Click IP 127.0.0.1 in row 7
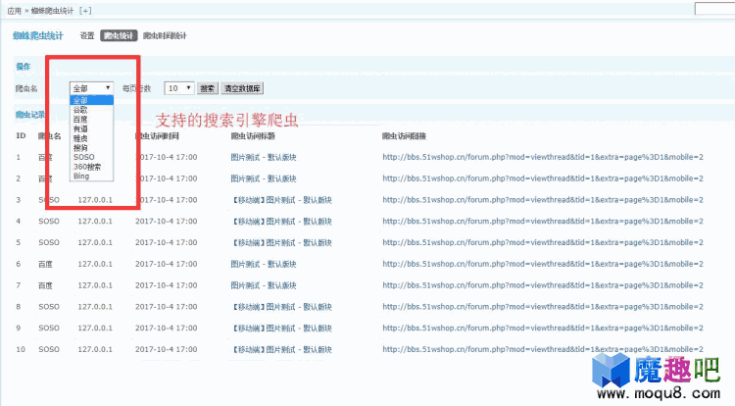The height and width of the screenshot is (406, 735). click(95, 285)
